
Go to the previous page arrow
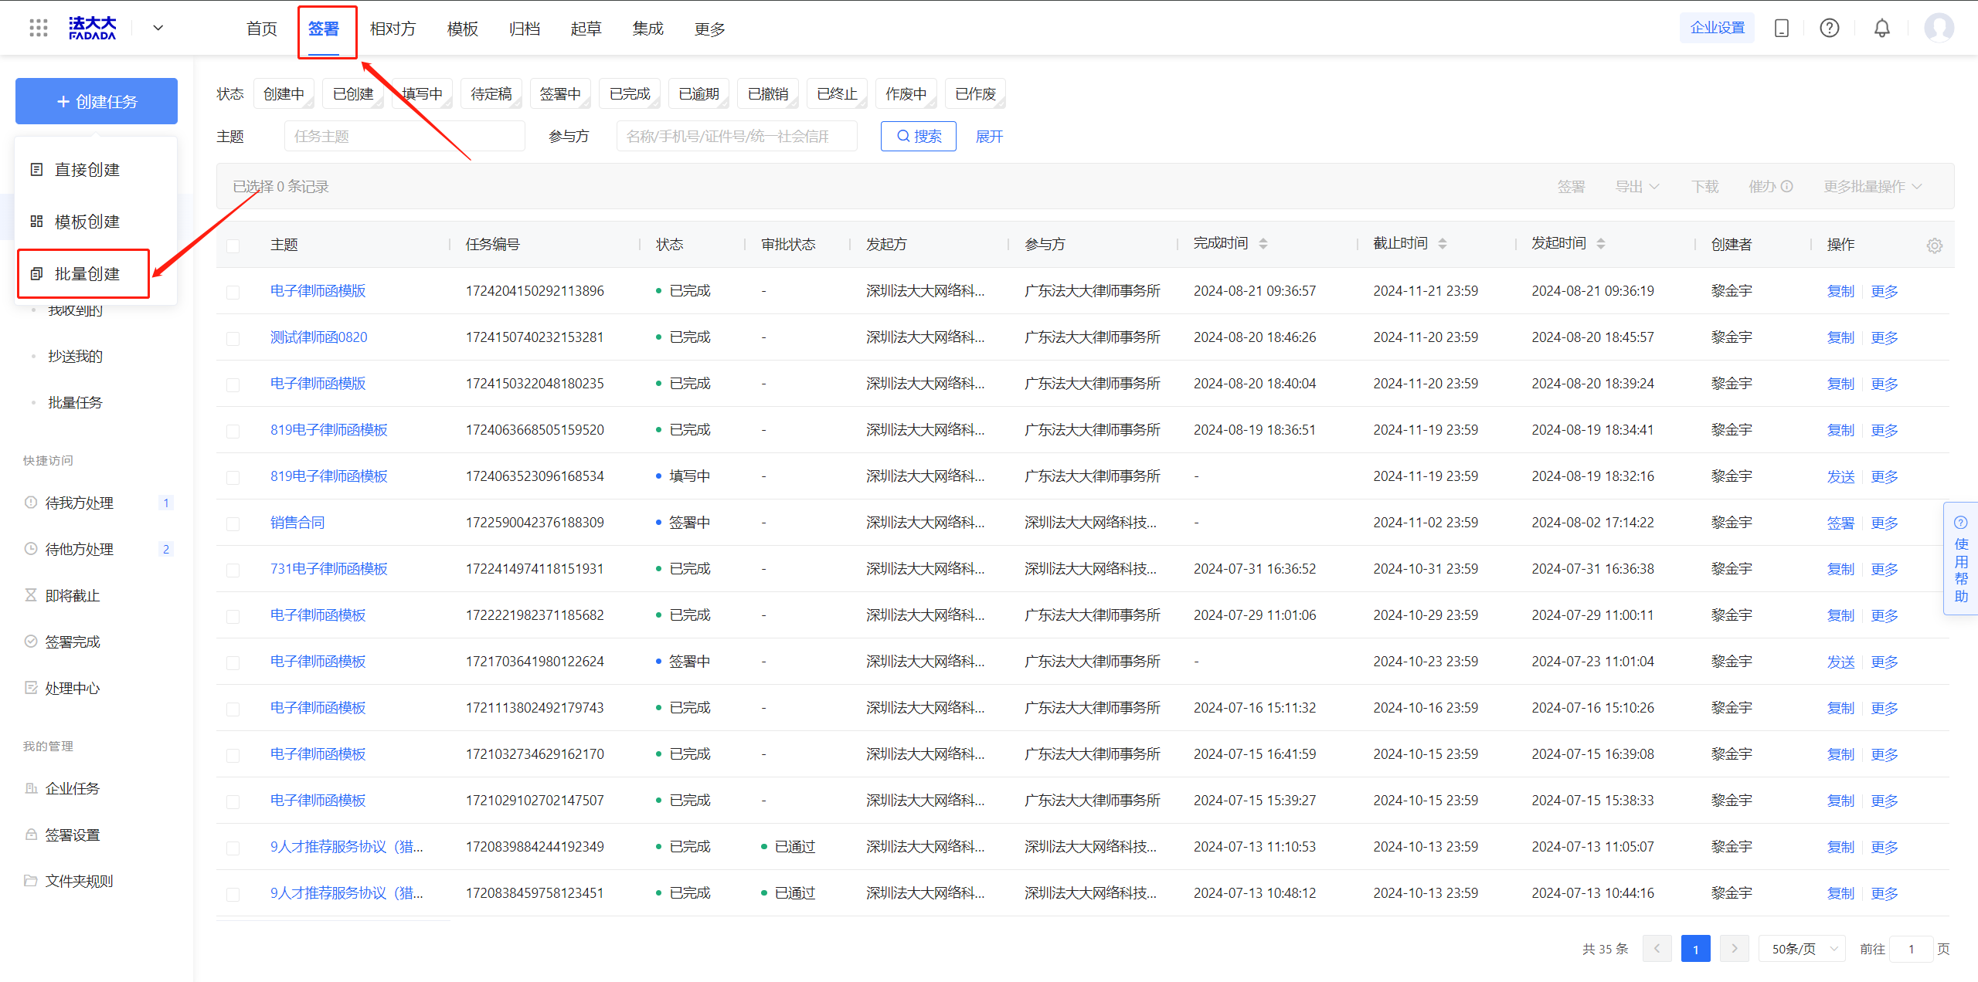coord(1657,949)
